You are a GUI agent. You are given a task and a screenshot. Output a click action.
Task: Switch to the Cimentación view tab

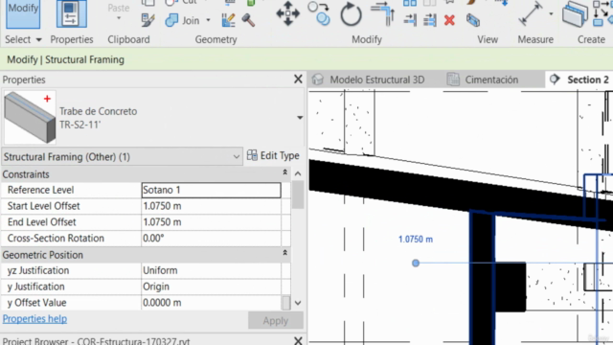click(491, 80)
